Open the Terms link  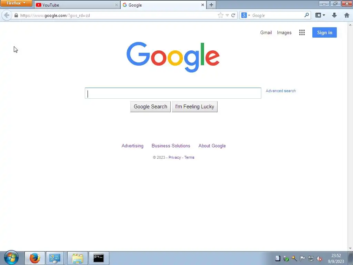[x=189, y=157]
